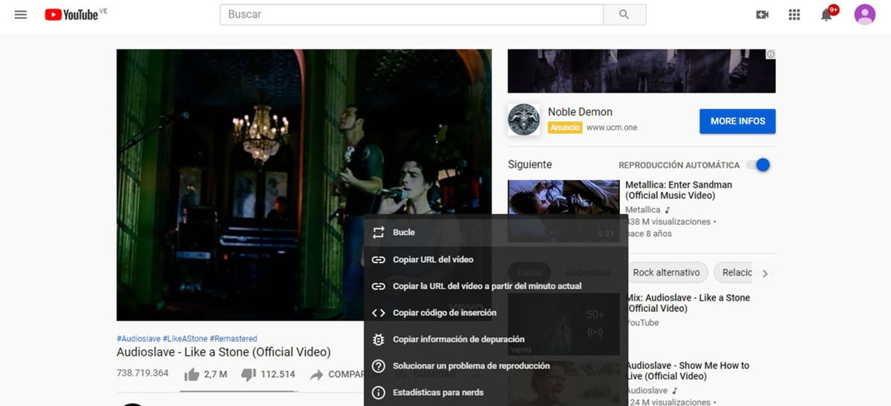Open the YouTube apps grid icon
This screenshot has height=406, width=891.
click(794, 14)
